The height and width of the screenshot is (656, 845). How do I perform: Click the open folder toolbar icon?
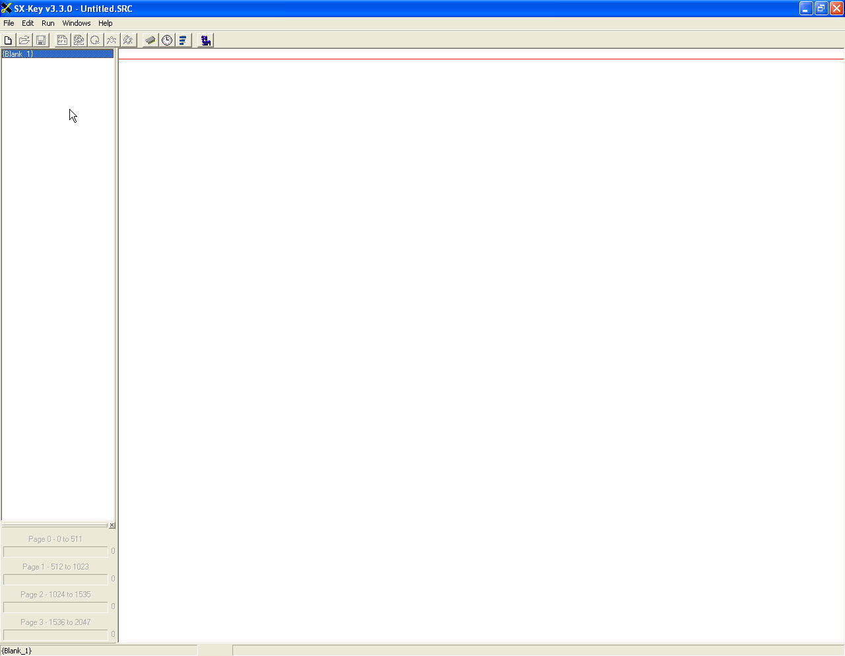click(24, 40)
